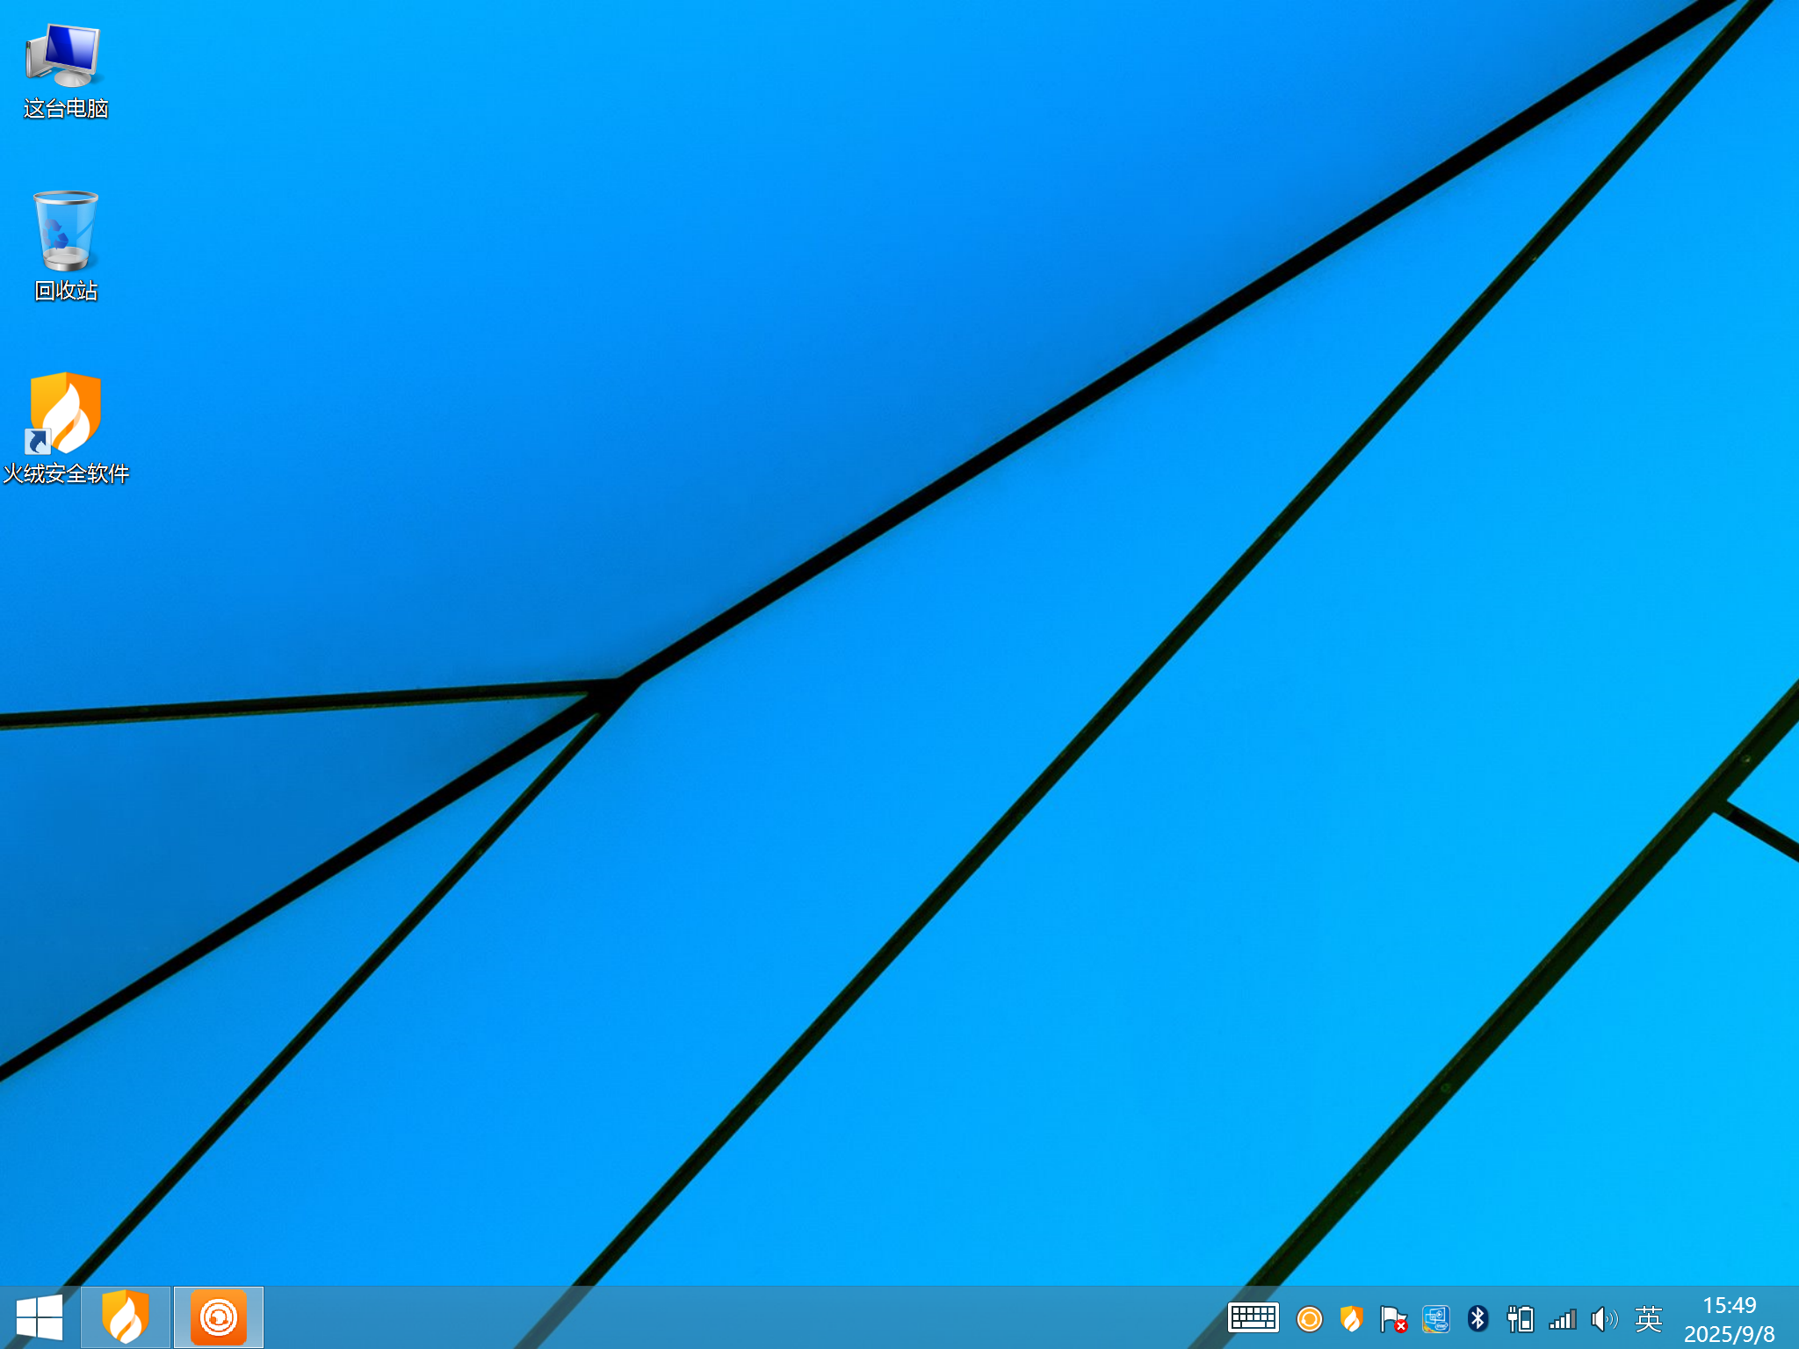Click the 这台电脑 label text
The image size is (1799, 1349).
pos(66,109)
